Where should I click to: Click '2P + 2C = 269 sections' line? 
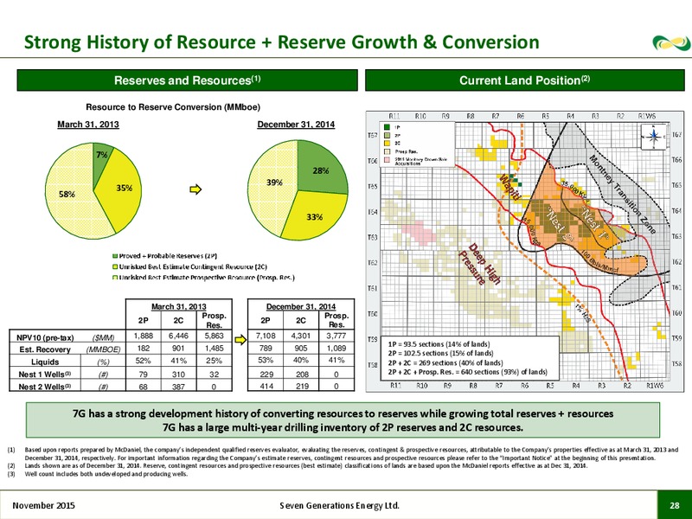(445, 362)
